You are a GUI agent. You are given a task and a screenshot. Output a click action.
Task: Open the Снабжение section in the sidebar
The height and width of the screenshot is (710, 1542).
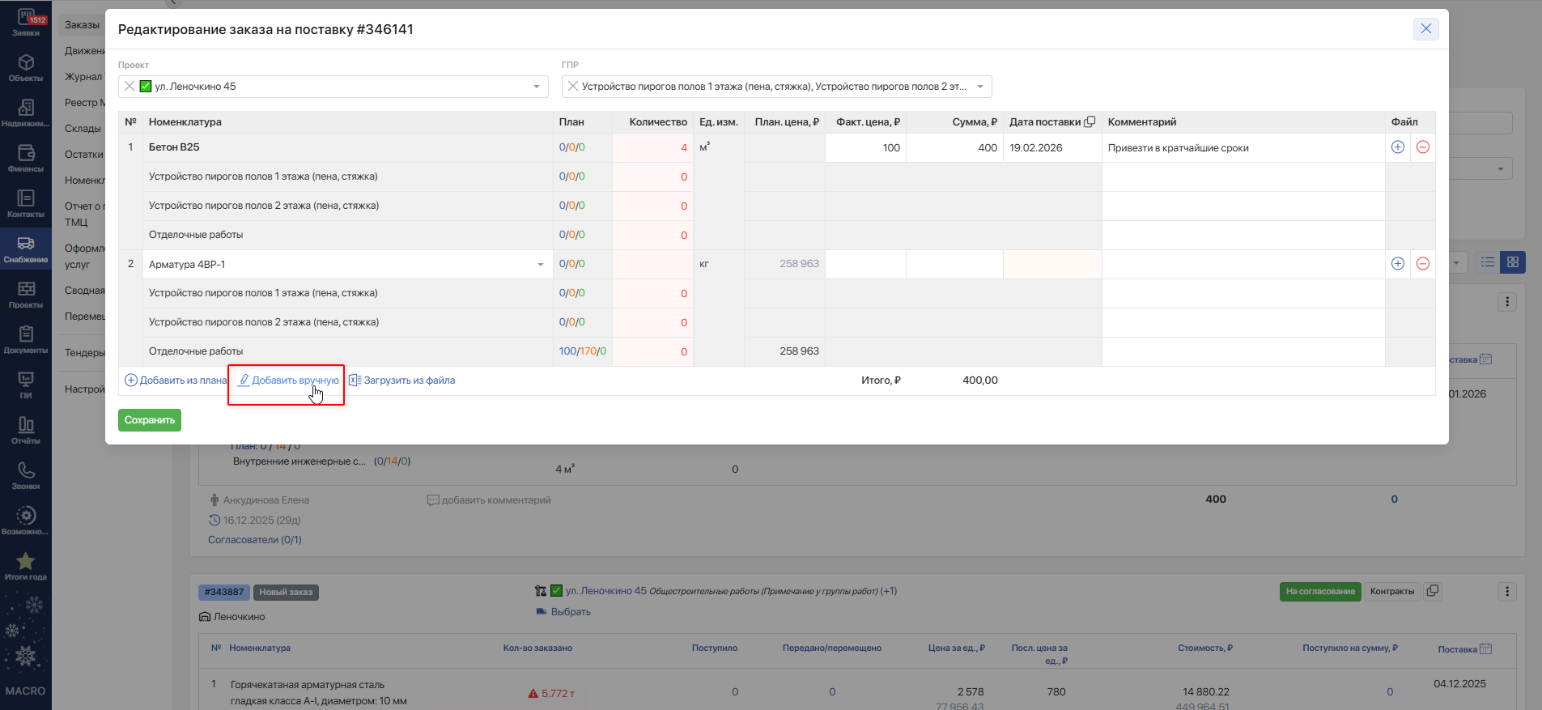[26, 250]
